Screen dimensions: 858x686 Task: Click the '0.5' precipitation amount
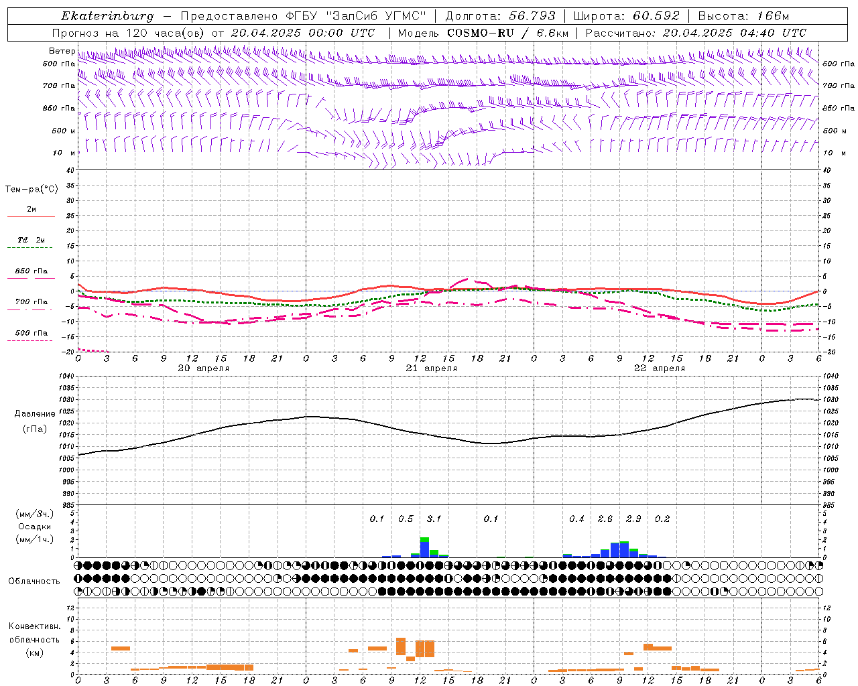click(406, 519)
